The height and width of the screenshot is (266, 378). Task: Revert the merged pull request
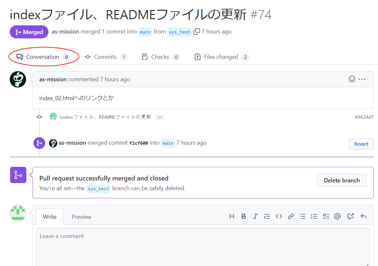361,144
